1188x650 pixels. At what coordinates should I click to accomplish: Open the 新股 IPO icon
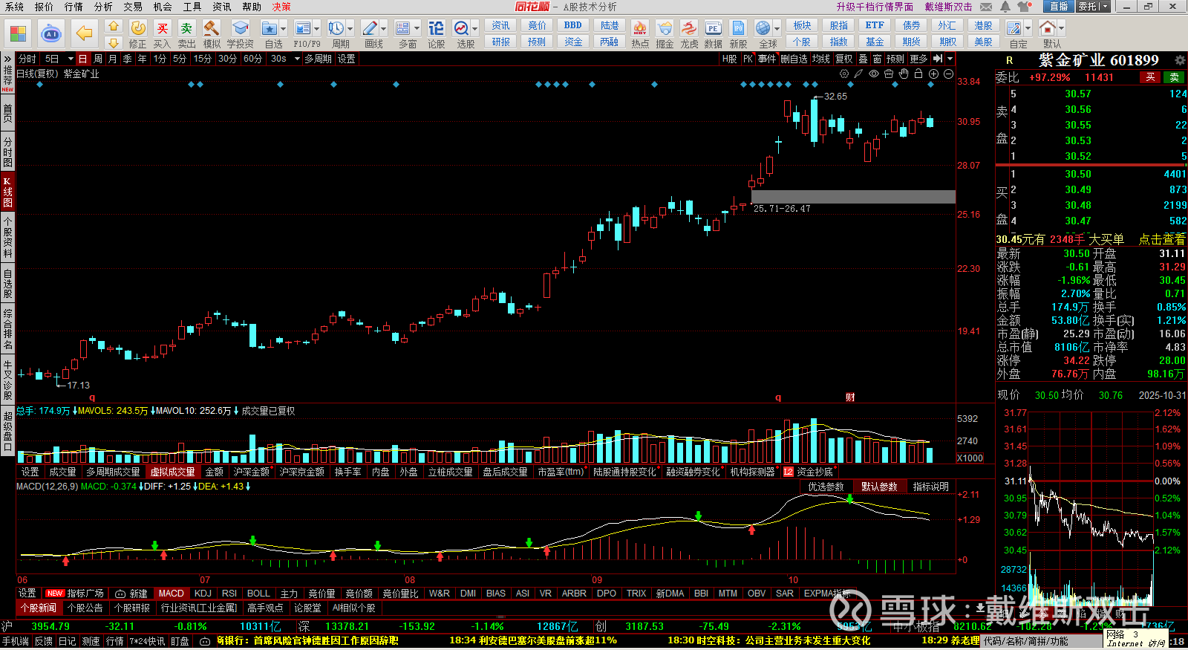coord(738,28)
